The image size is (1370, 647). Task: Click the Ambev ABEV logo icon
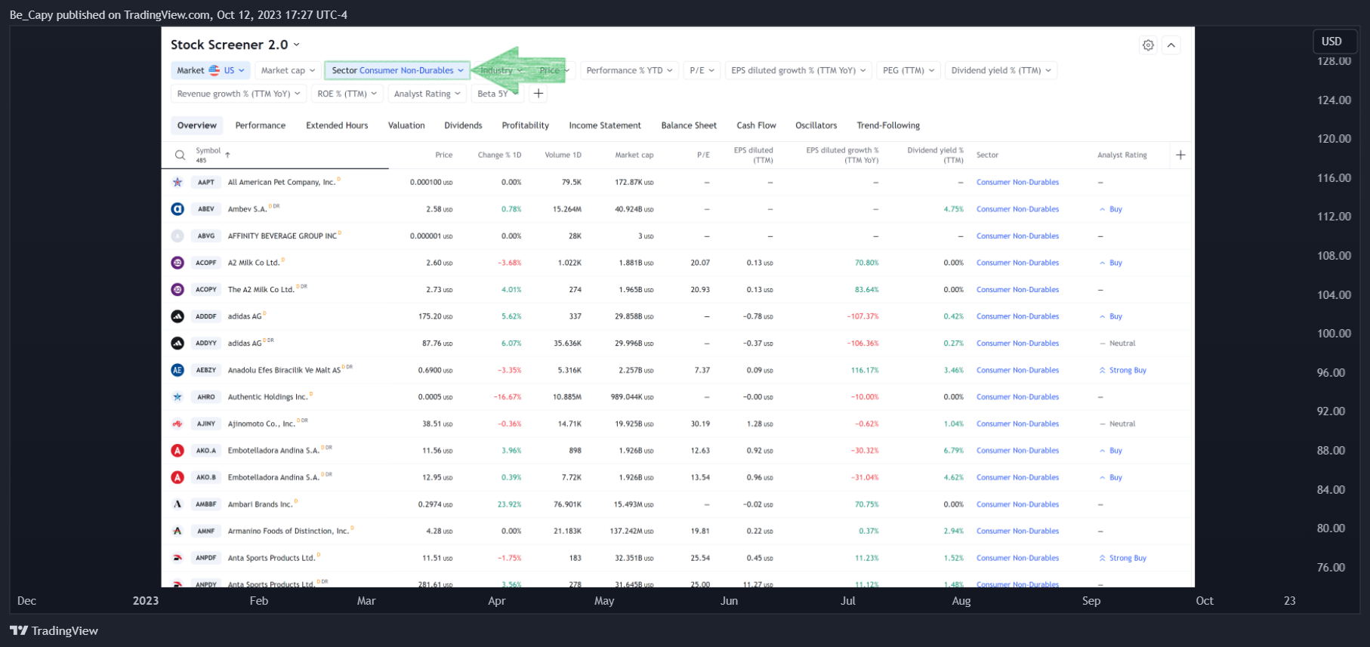click(177, 209)
